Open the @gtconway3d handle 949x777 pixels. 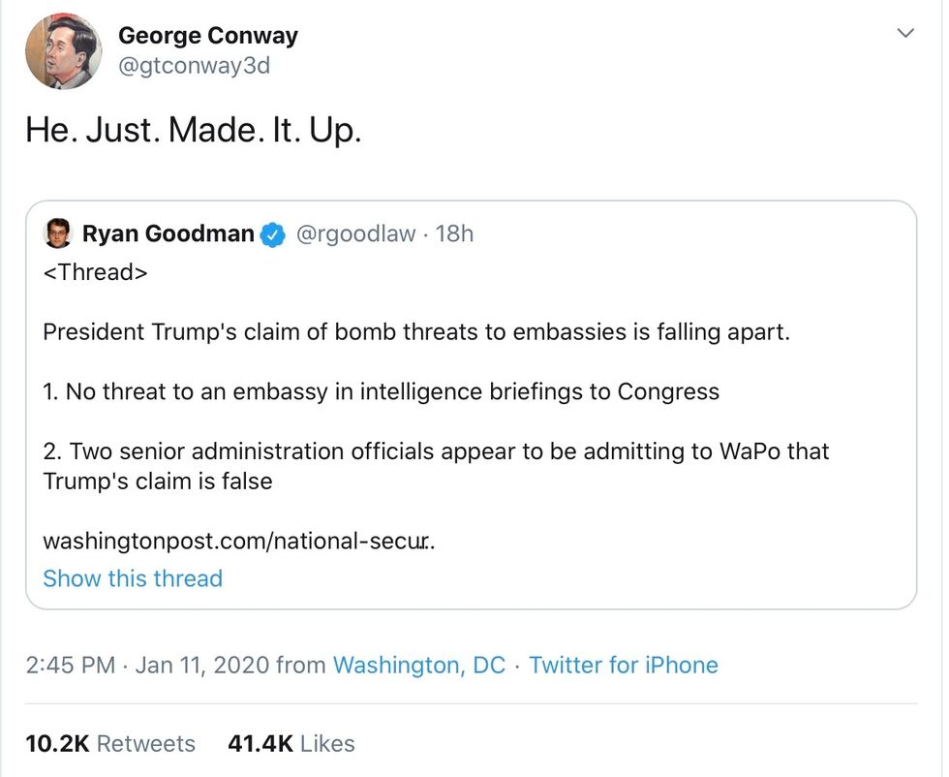click(194, 66)
